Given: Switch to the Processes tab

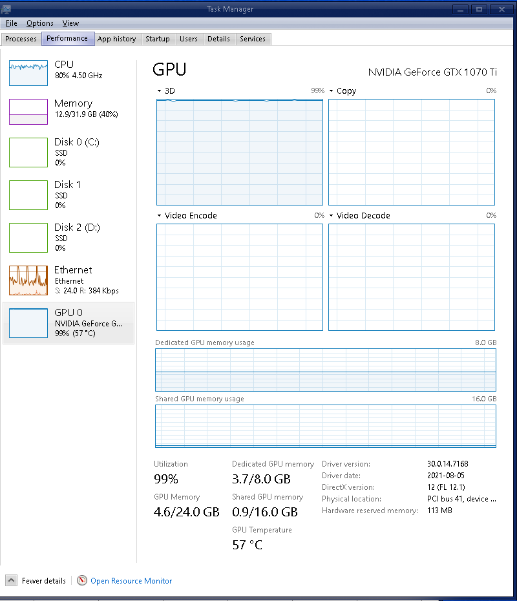Looking at the screenshot, I should click(21, 39).
